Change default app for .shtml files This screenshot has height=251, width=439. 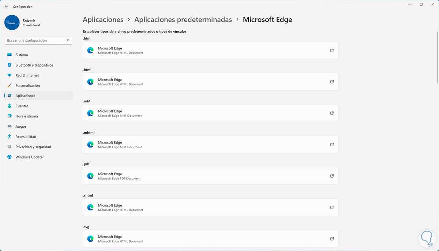coord(210,207)
